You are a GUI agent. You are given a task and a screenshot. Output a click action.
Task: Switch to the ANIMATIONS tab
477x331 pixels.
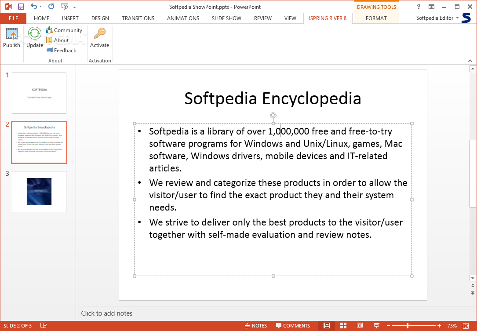183,18
